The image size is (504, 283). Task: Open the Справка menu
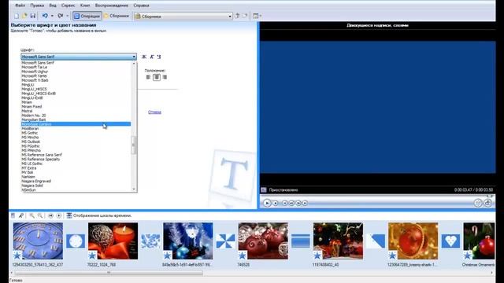(x=141, y=6)
